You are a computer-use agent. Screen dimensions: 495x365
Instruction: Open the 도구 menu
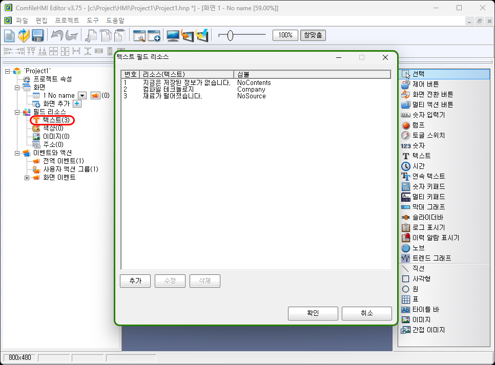(x=92, y=20)
